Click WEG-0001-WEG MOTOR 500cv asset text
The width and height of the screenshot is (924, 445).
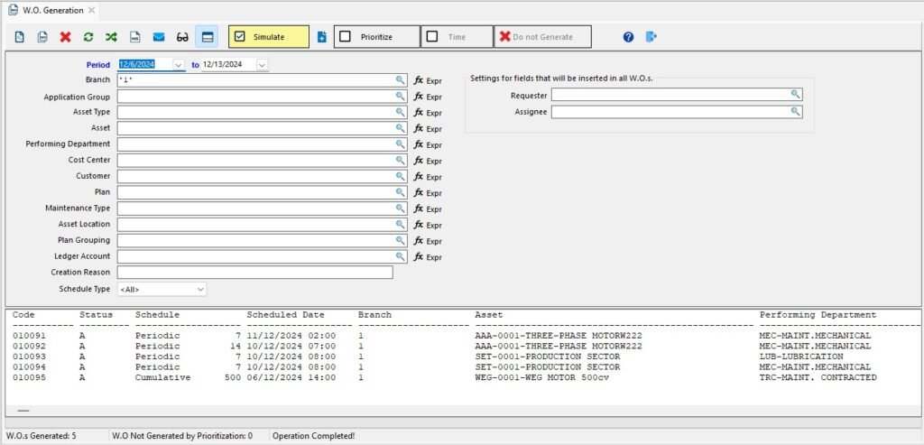[542, 377]
